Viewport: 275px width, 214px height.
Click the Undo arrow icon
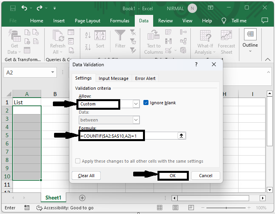24,8
